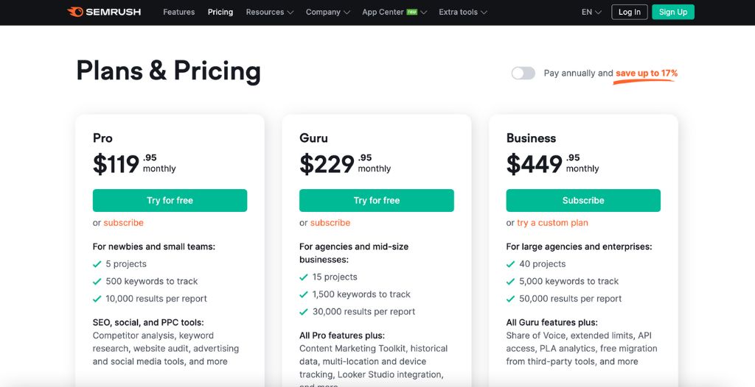Start the Pro plan free trial
755x387 pixels.
(x=170, y=200)
